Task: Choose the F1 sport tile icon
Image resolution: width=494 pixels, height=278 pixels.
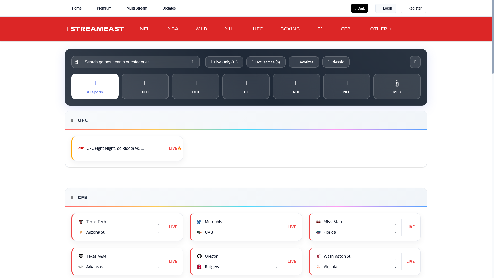Action: coord(246,83)
